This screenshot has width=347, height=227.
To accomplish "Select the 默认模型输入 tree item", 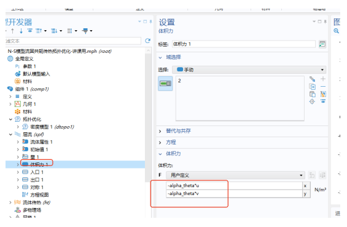I will click(36, 74).
